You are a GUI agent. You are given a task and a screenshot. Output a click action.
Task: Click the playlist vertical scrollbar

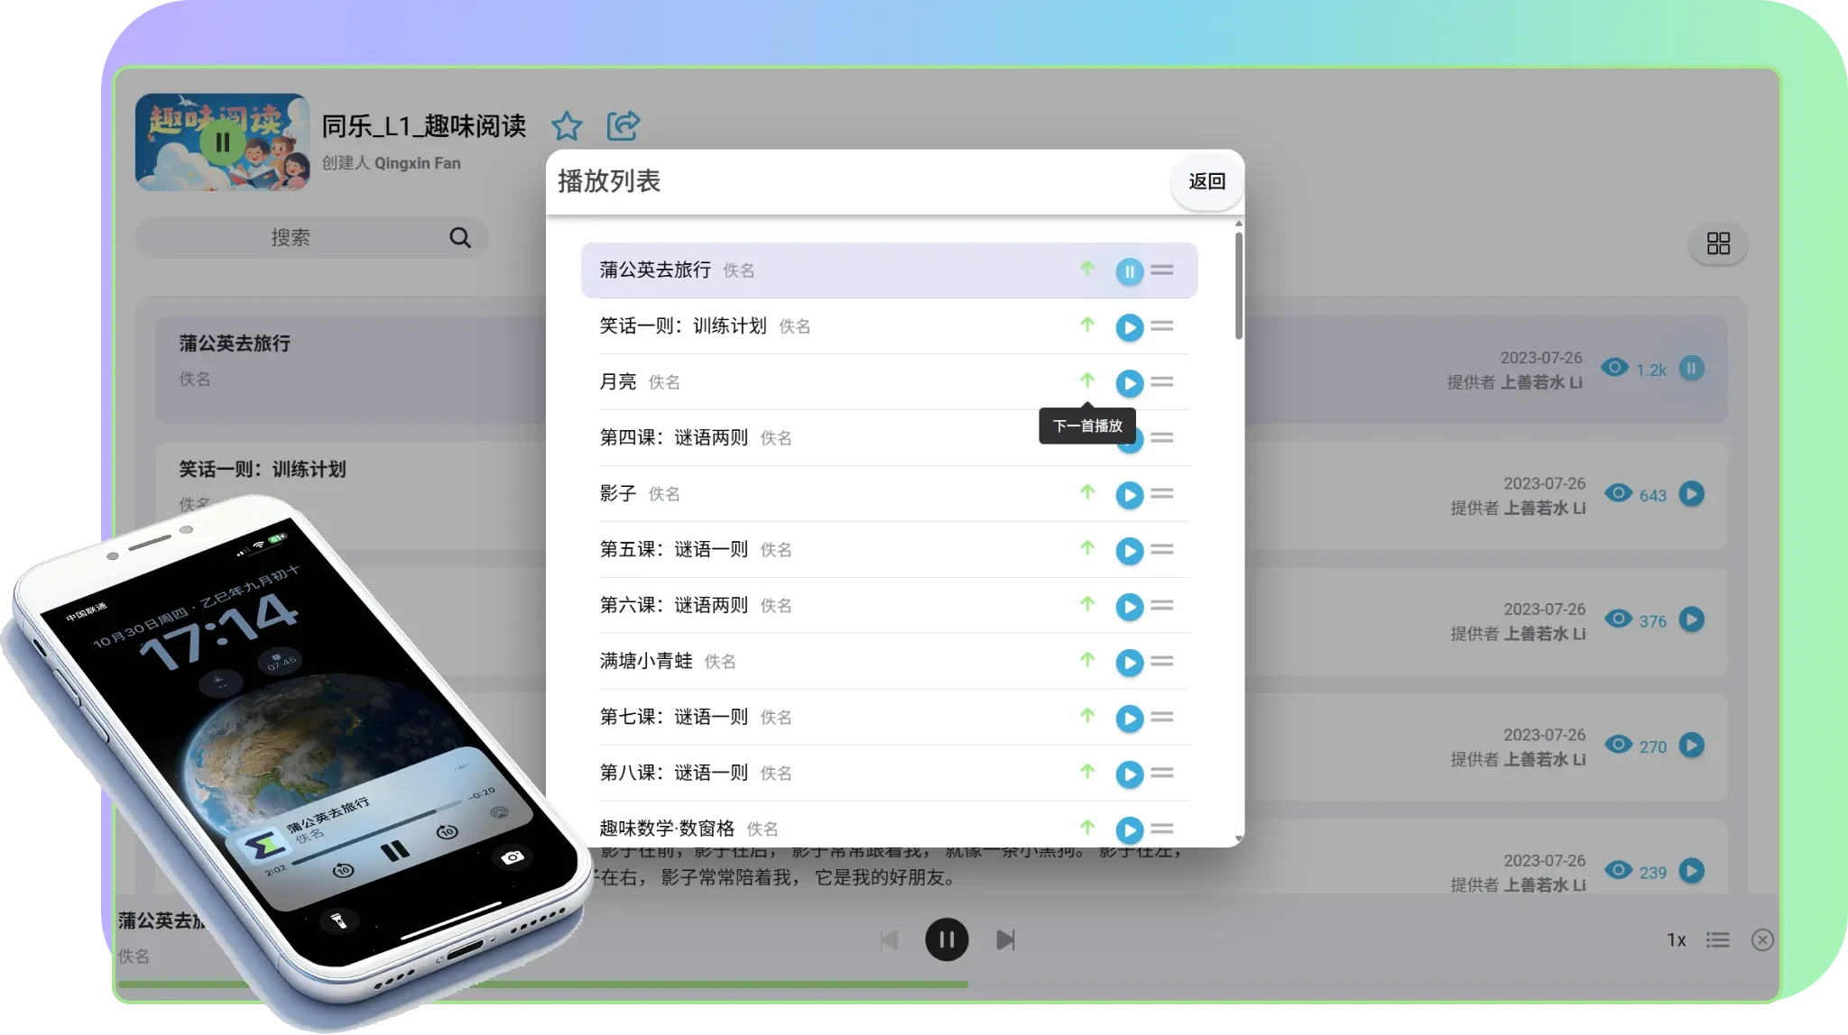[x=1238, y=285]
